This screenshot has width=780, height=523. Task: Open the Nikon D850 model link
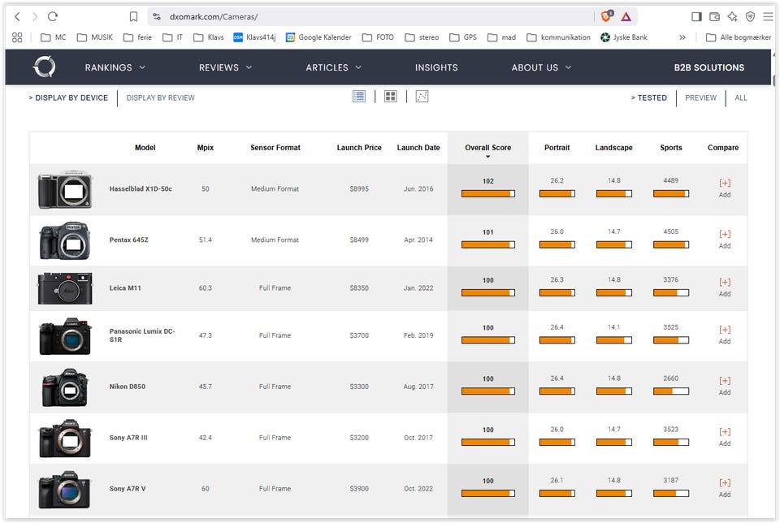127,387
